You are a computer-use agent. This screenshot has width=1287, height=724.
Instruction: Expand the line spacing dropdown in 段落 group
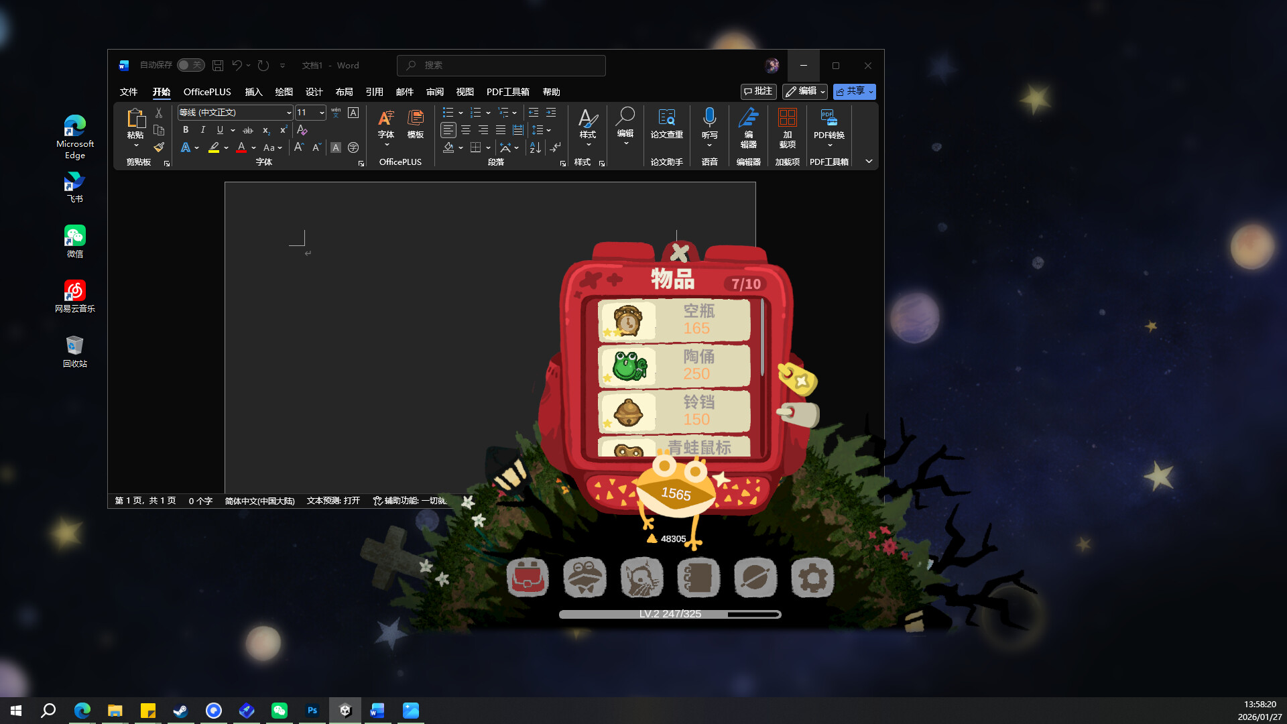(x=550, y=130)
